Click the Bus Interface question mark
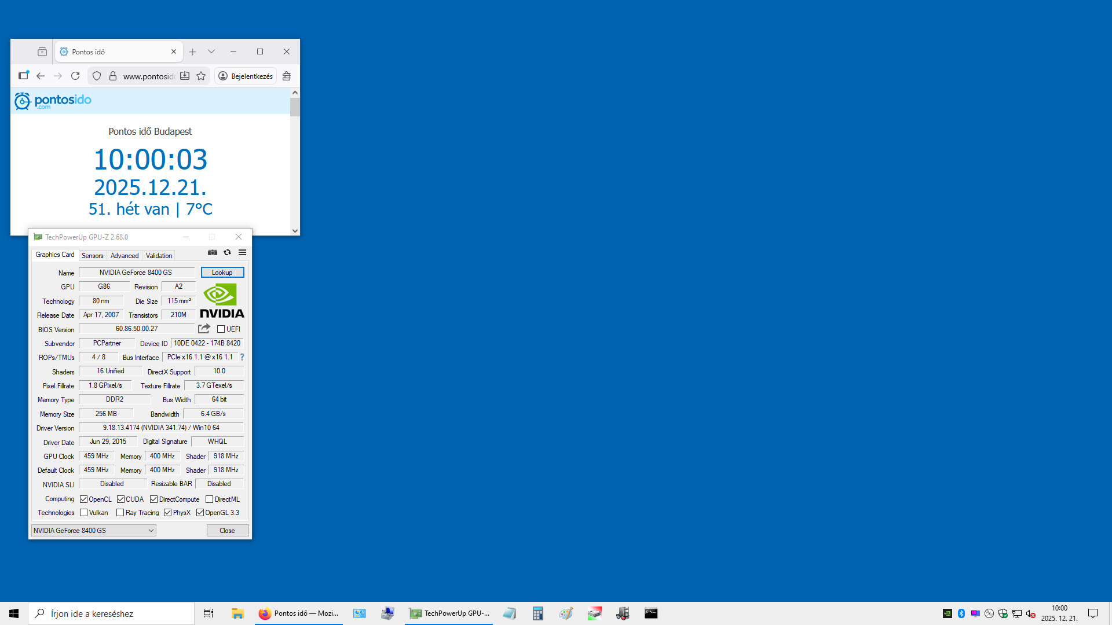 [x=242, y=357]
